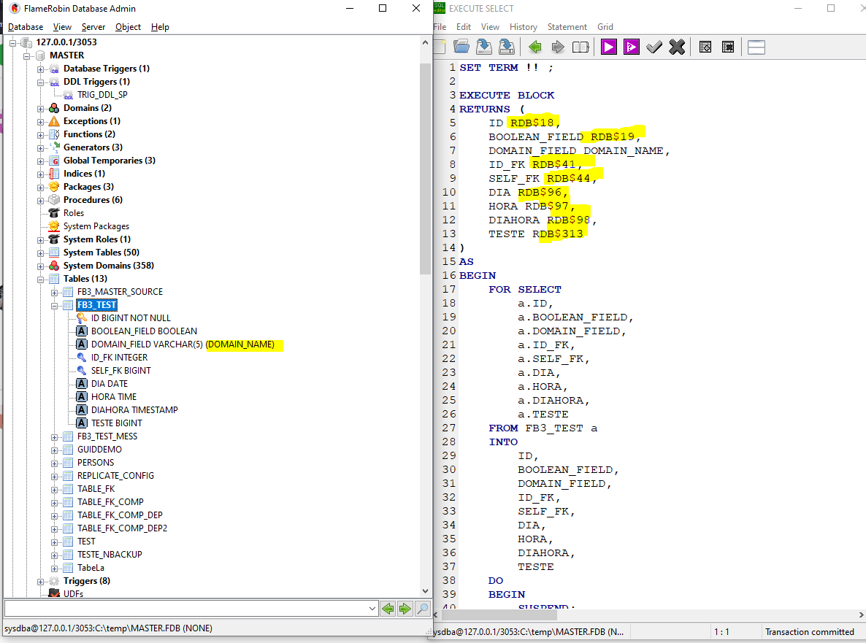
Task: Select the TABLE_FK_COMP_DEP2 table
Action: pos(122,528)
